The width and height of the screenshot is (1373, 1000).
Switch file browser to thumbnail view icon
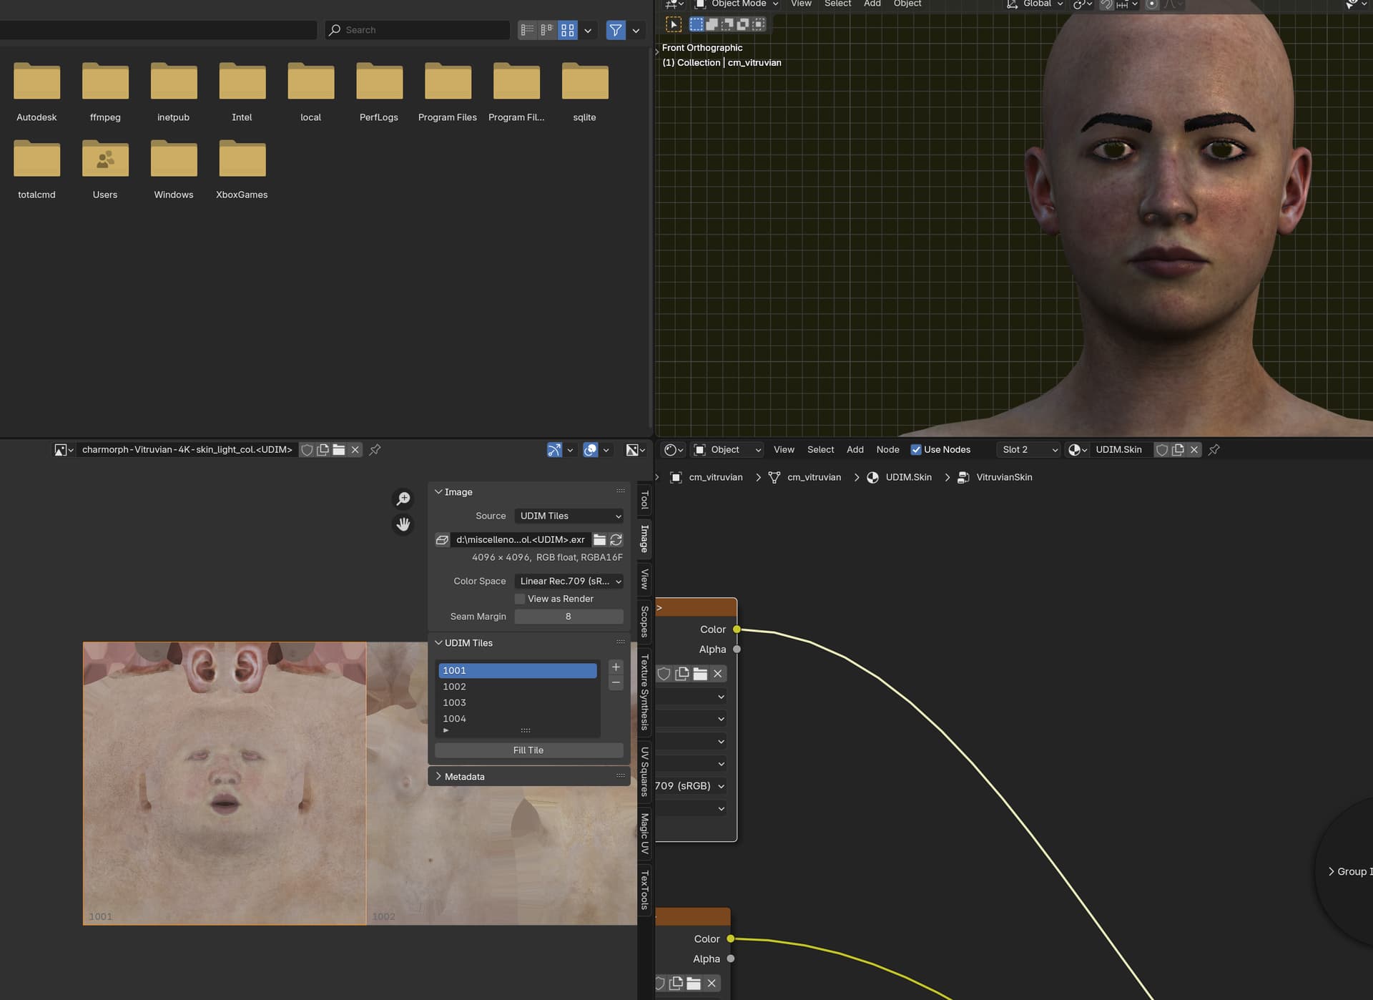[x=568, y=30]
